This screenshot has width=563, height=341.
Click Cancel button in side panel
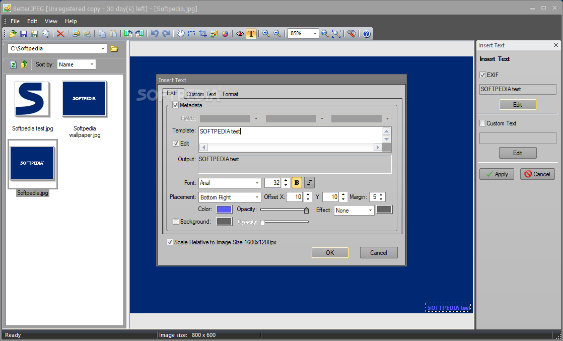pyautogui.click(x=537, y=174)
